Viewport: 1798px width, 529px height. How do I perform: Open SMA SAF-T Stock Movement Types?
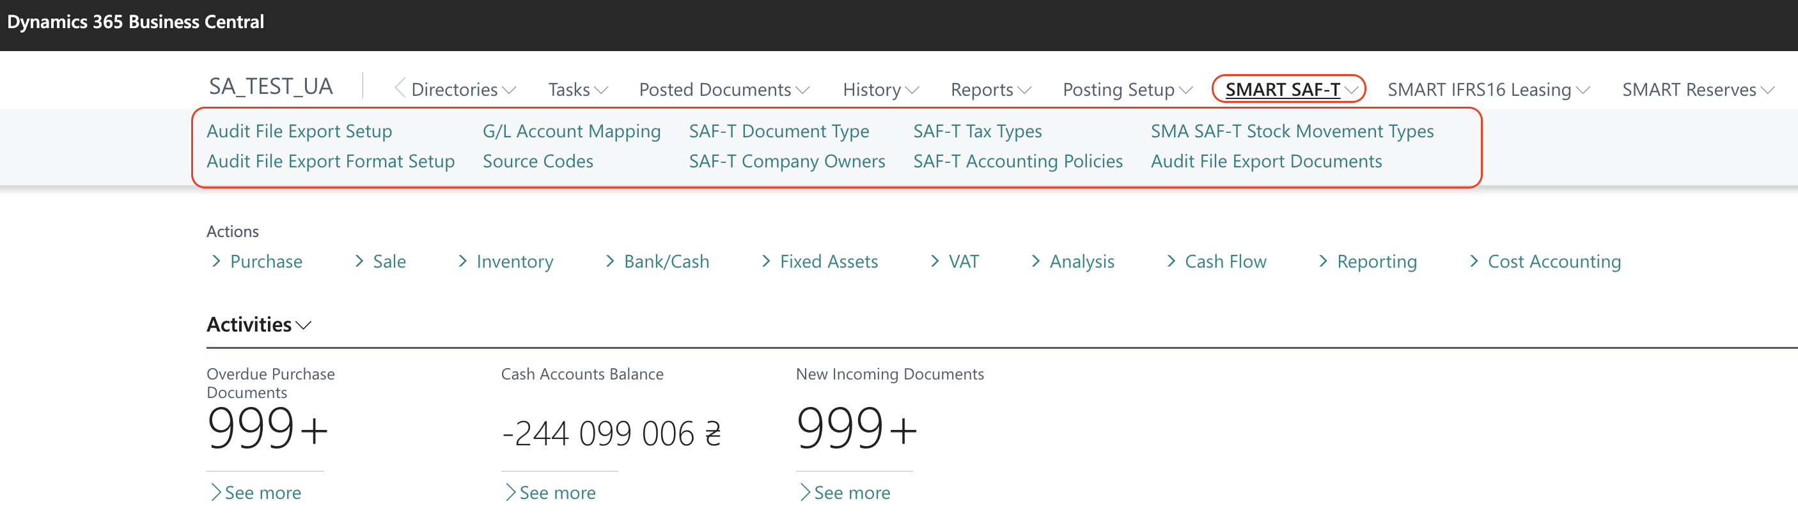tap(1292, 131)
